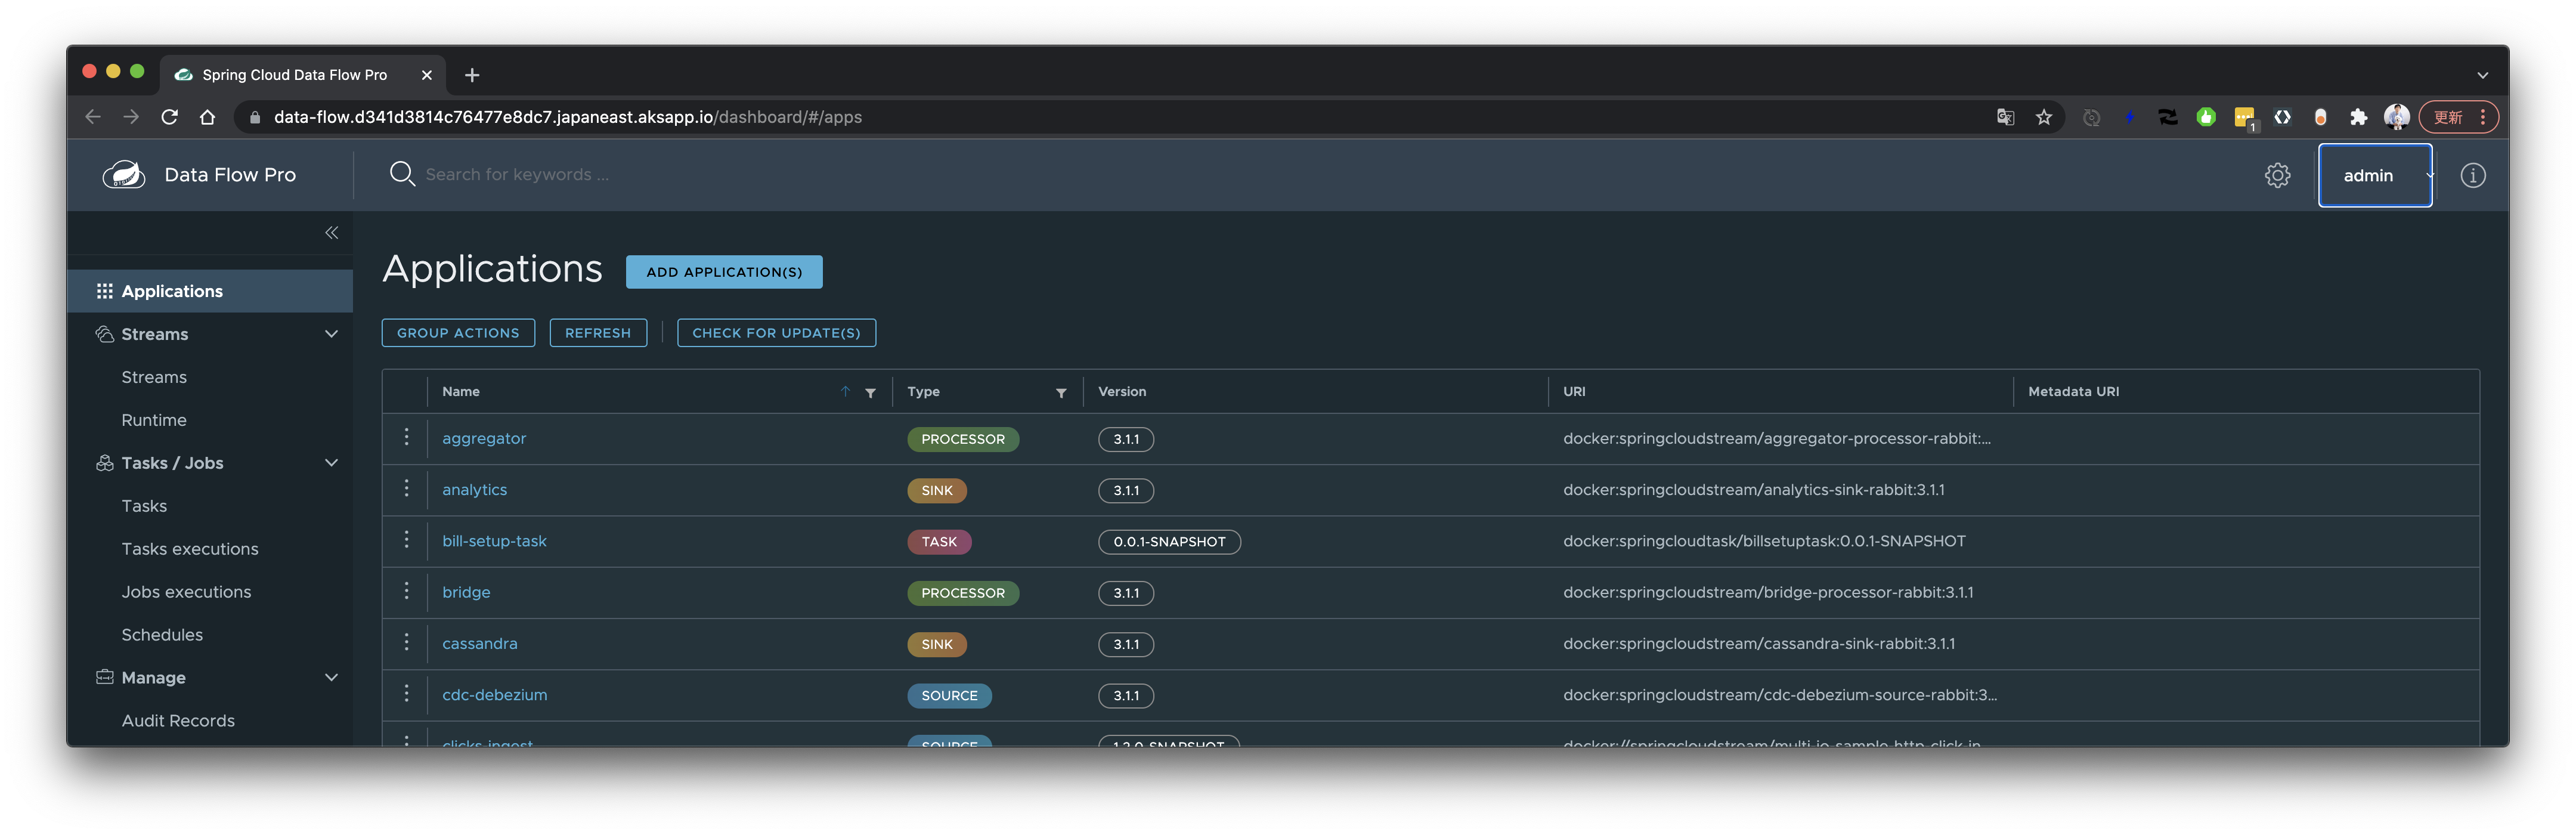Open Audit Records in the sidebar
The height and width of the screenshot is (835, 2576).
pyautogui.click(x=178, y=721)
